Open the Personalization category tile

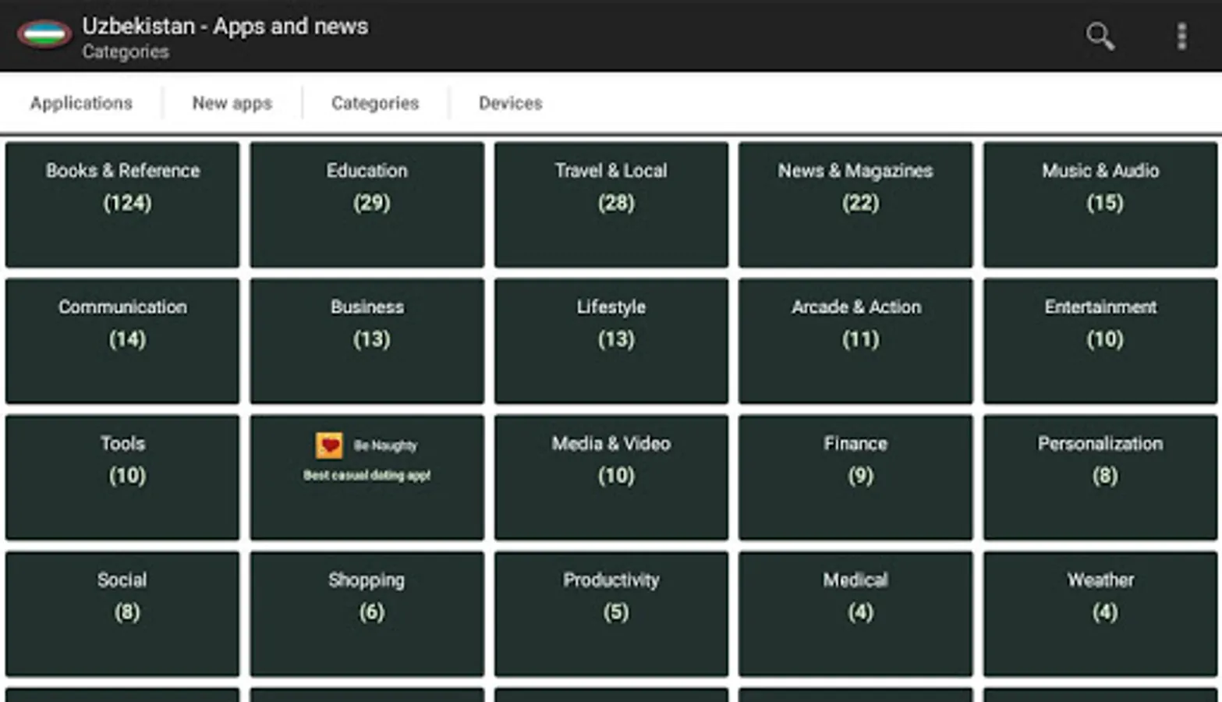[1100, 477]
